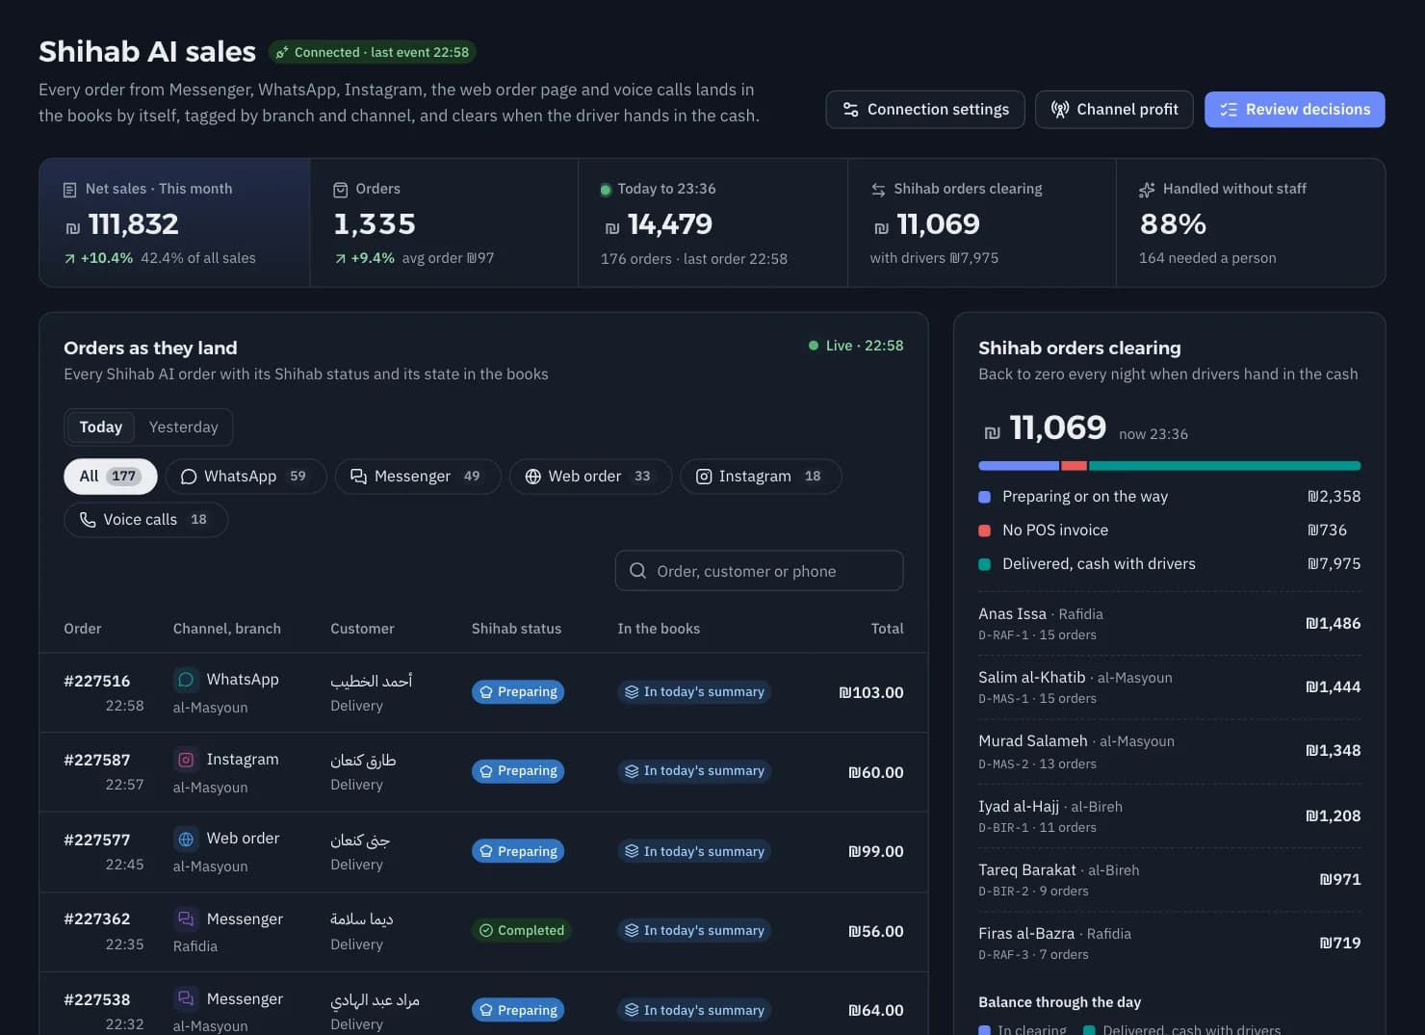The image size is (1425, 1035).
Task: Click the Total column header
Action: [887, 629]
